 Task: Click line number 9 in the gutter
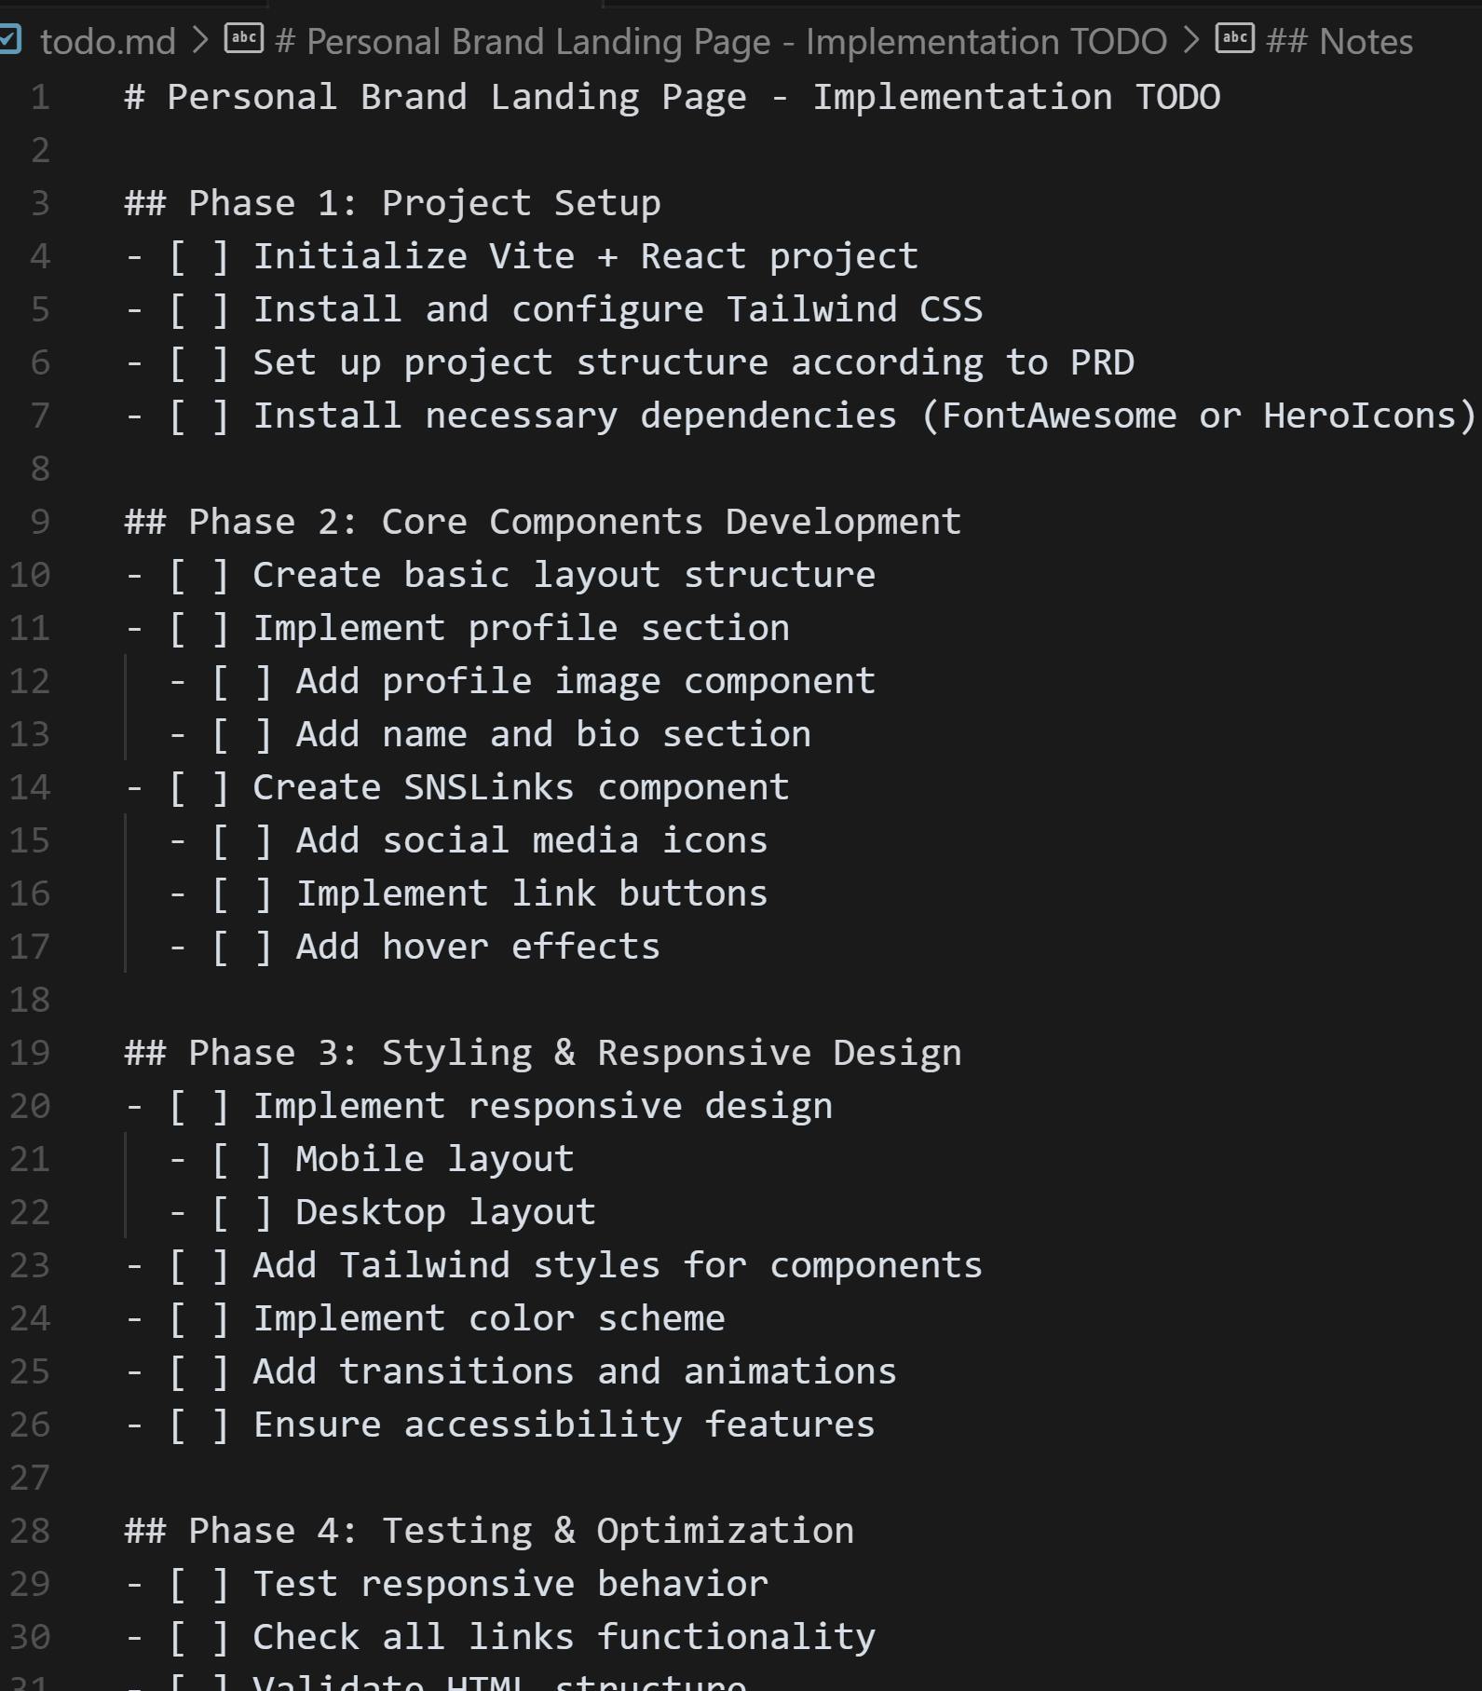pos(40,522)
